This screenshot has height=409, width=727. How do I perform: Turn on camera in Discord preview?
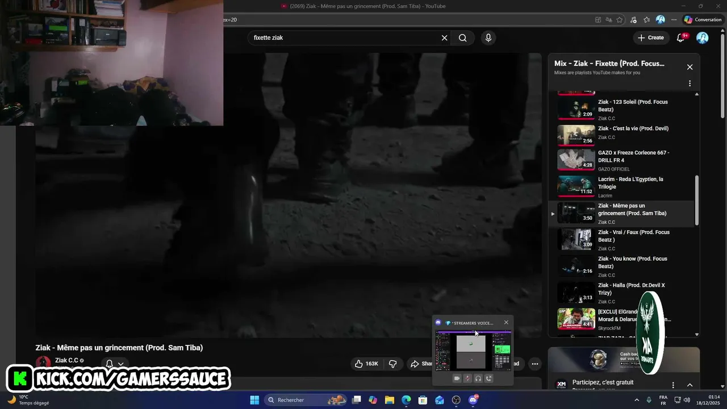457,378
